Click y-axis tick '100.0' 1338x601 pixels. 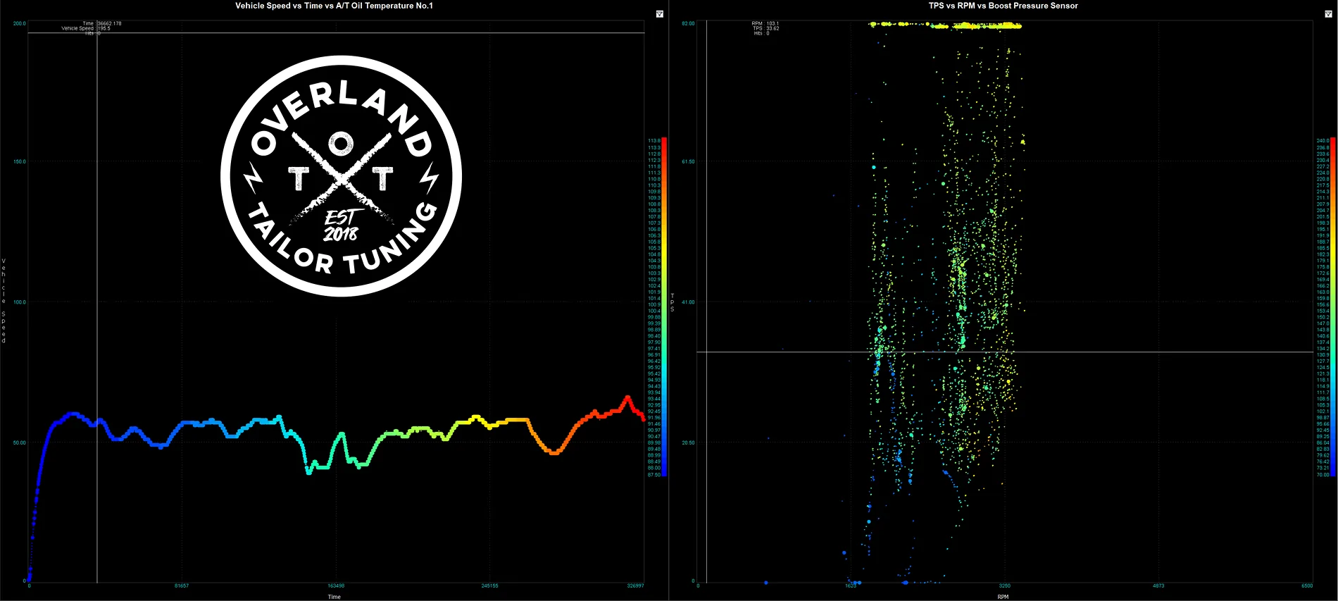coord(20,302)
